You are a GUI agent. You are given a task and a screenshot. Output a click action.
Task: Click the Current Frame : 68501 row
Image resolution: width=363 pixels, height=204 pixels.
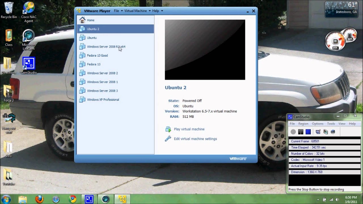coord(324,141)
